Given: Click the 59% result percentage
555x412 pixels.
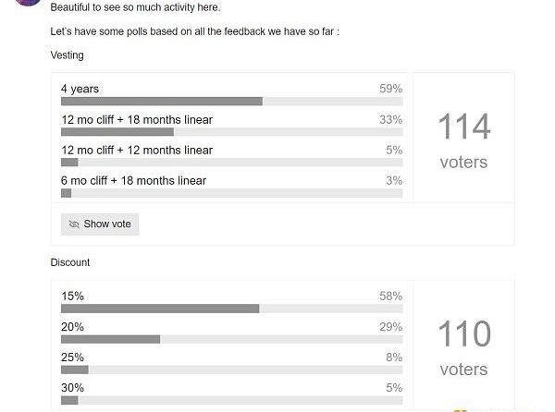Looking at the screenshot, I should (390, 89).
